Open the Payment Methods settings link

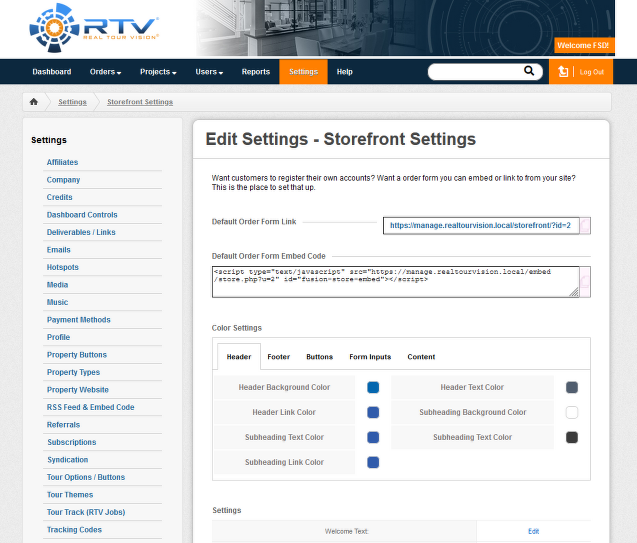click(x=79, y=320)
